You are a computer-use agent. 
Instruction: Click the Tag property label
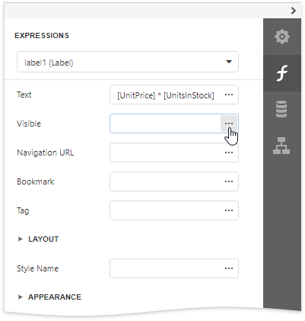[x=23, y=210]
